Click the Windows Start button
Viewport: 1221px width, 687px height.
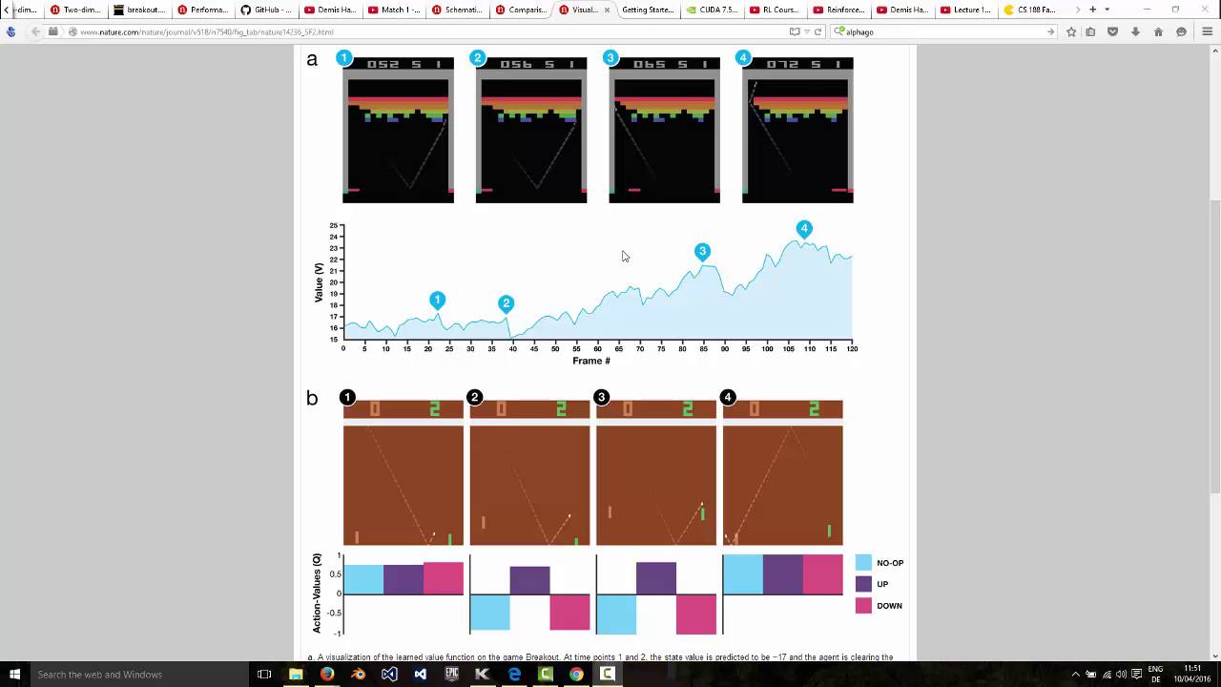pyautogui.click(x=15, y=674)
